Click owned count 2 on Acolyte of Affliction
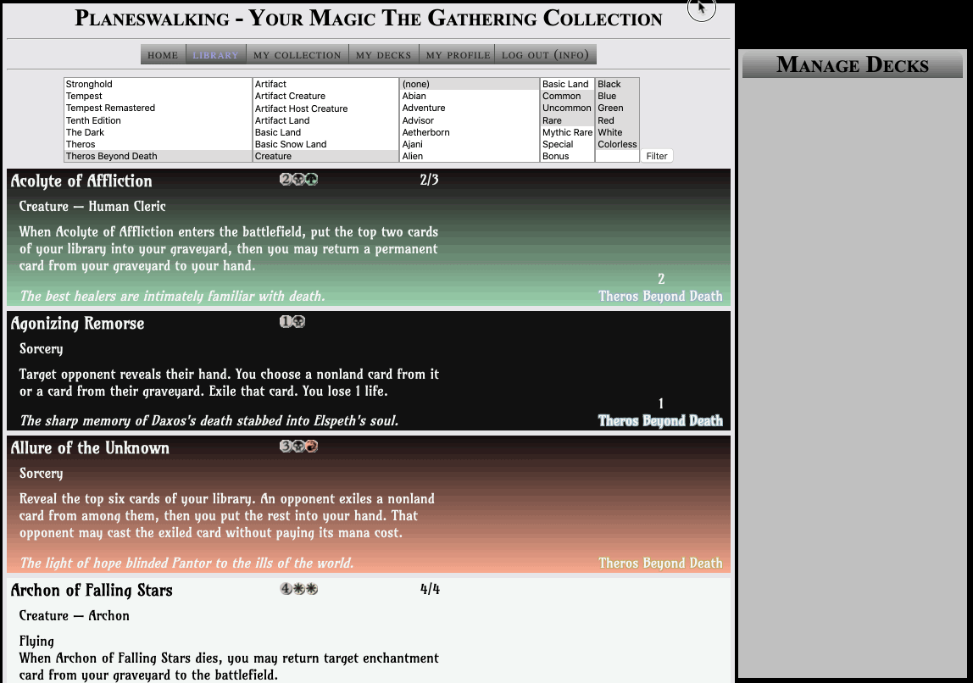Viewport: 973px width, 683px height. [661, 279]
